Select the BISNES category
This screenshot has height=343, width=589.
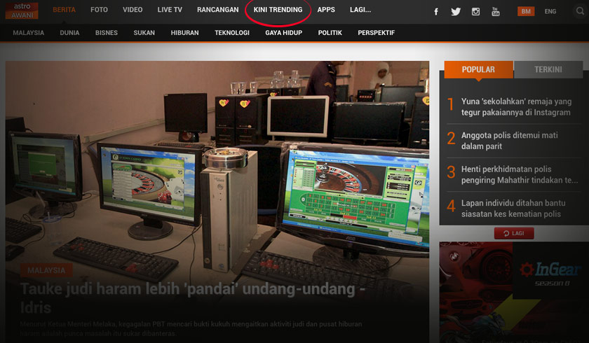pos(107,33)
